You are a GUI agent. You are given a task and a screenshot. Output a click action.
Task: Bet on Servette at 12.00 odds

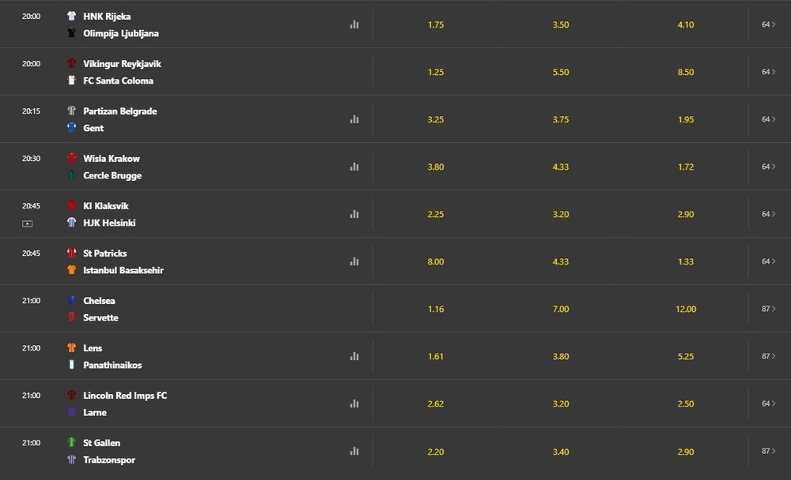pyautogui.click(x=686, y=309)
